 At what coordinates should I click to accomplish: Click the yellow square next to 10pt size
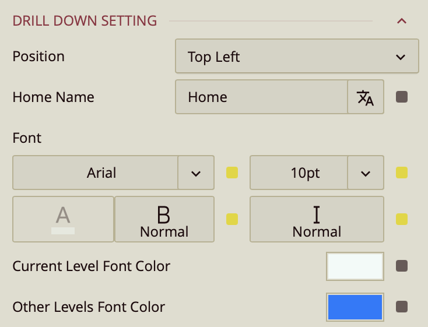(x=402, y=173)
